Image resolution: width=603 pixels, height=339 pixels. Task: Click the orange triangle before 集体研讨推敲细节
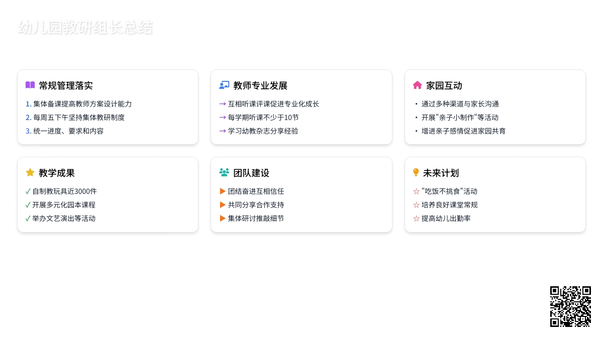pos(223,218)
